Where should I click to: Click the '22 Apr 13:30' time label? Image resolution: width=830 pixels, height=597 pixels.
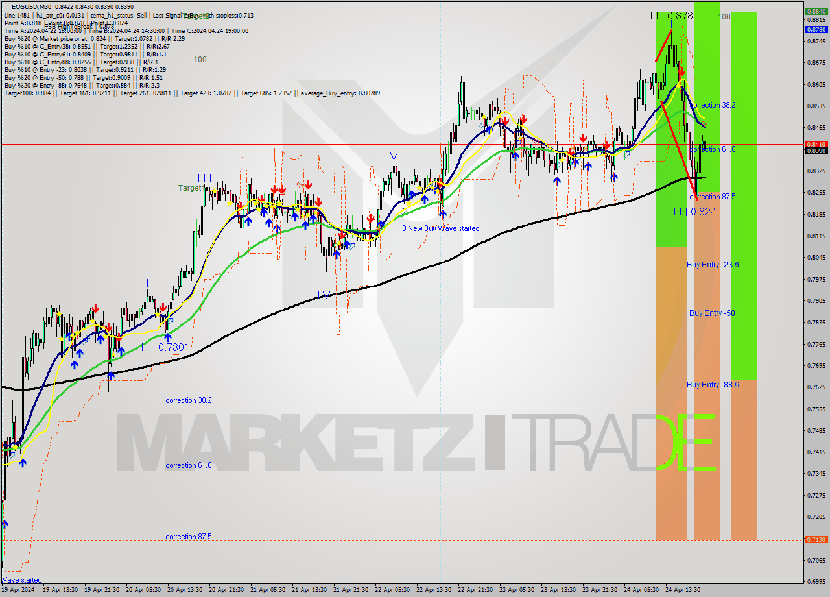point(434,590)
